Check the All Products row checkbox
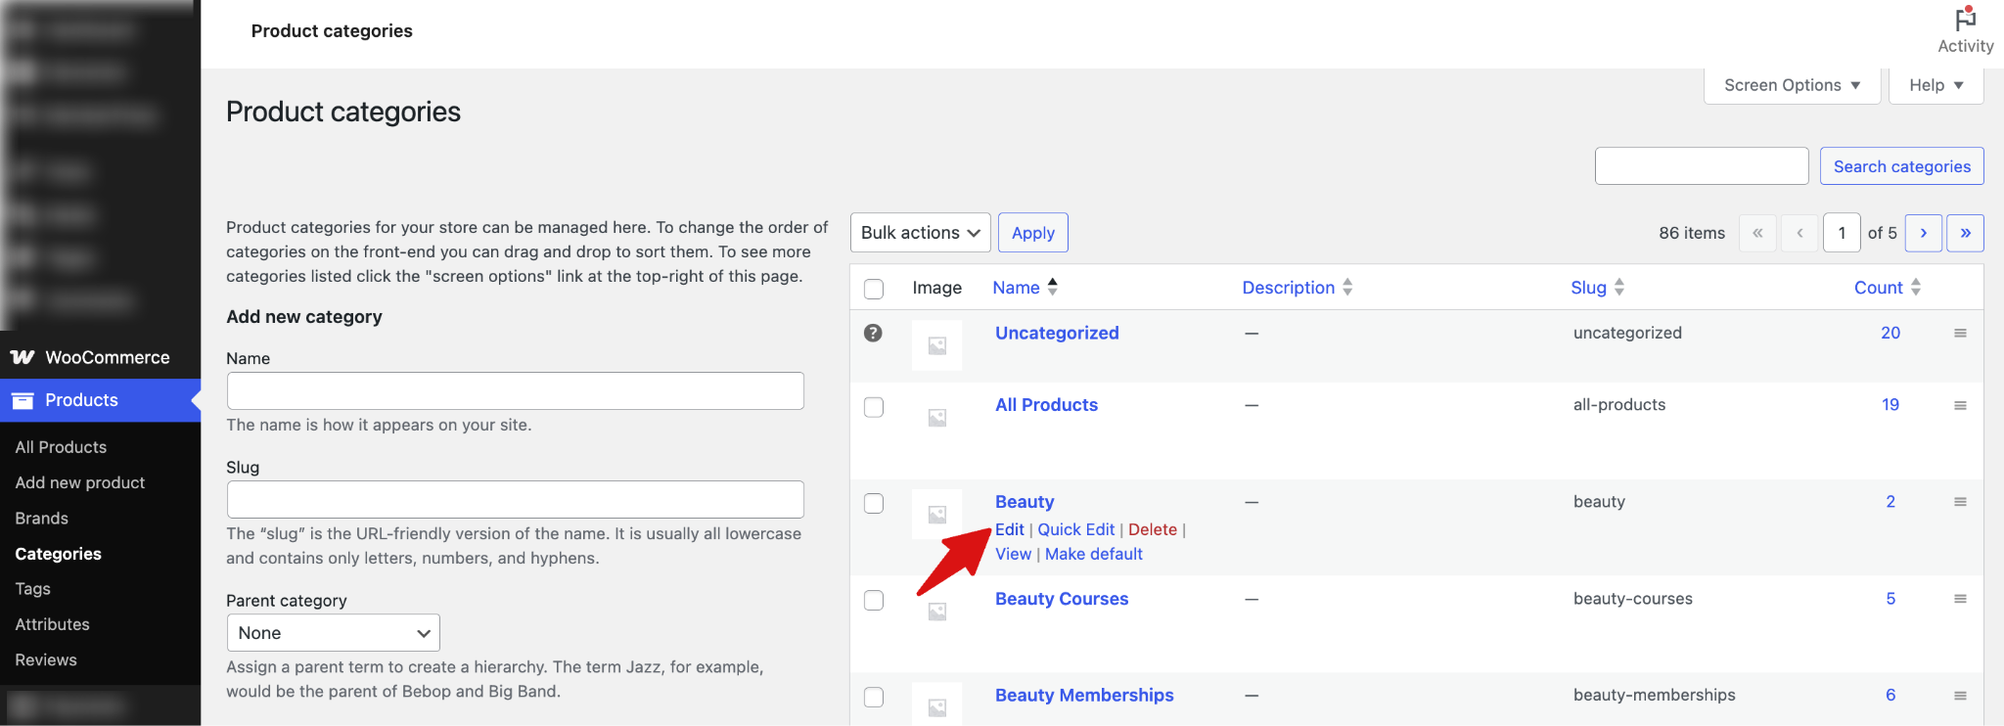 coord(874,407)
